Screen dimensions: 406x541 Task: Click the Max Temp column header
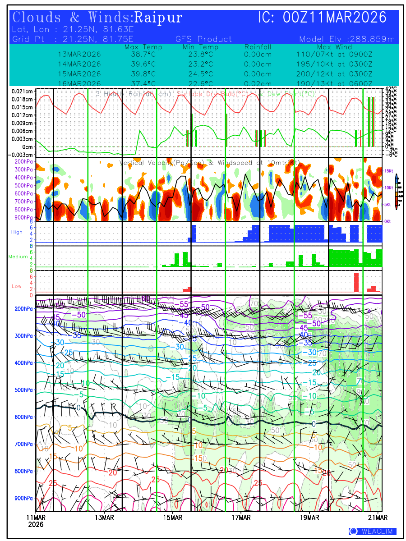tap(143, 47)
